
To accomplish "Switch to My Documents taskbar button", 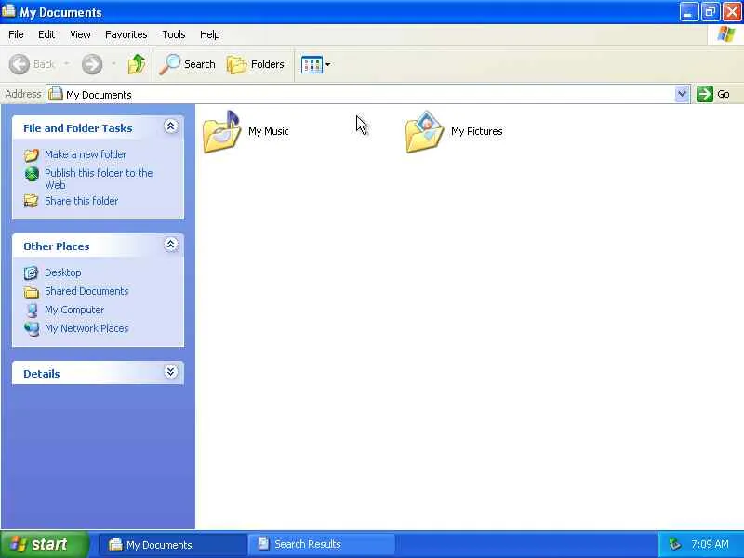I will (173, 544).
